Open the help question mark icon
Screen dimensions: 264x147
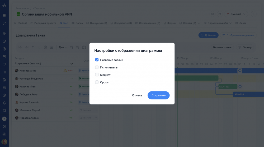pyautogui.click(x=4, y=126)
